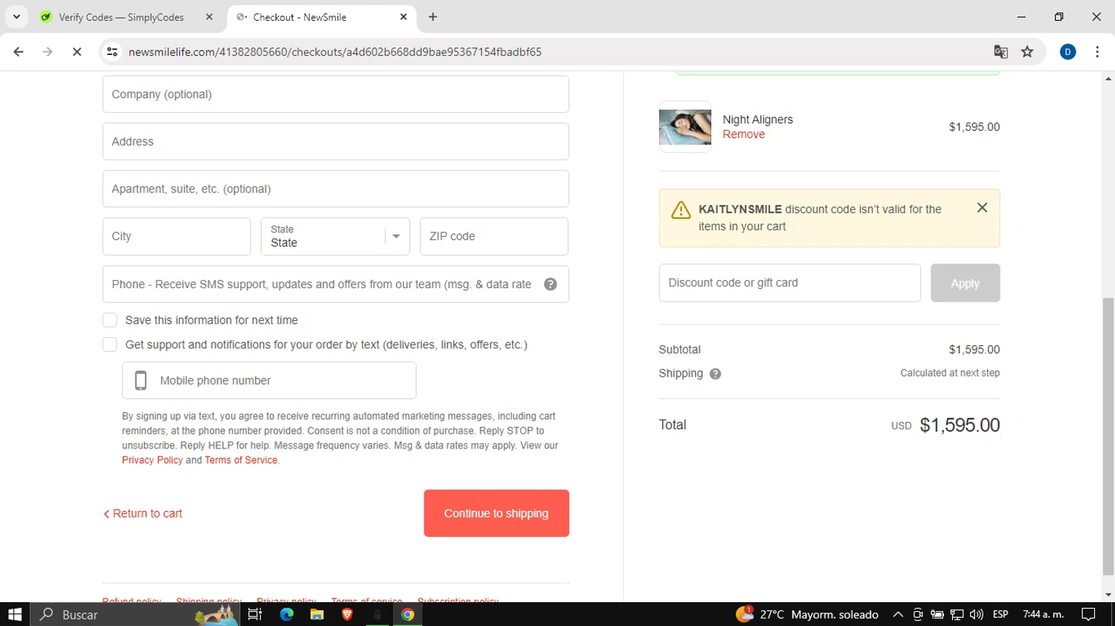
Task: Dismiss the KAITLYNSMILE discount warning
Action: click(x=982, y=208)
